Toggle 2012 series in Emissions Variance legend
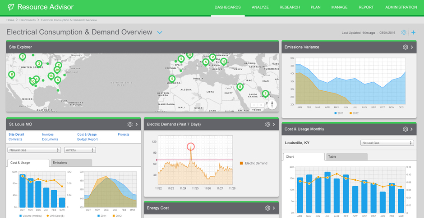Image resolution: width=424 pixels, height=218 pixels. (x=354, y=113)
